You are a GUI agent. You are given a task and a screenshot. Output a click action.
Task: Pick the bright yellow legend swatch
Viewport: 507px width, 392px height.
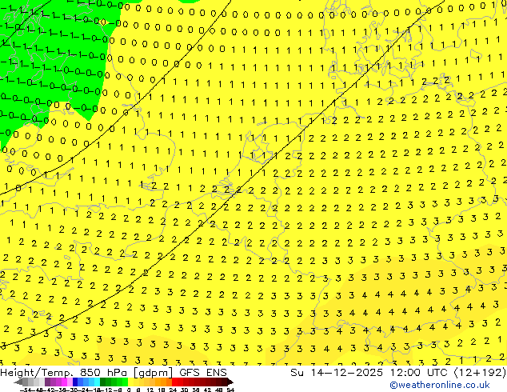(x=130, y=382)
